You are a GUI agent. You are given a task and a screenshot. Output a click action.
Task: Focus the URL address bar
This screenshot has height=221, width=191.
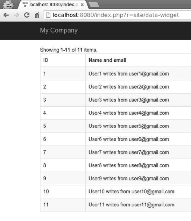point(117,15)
